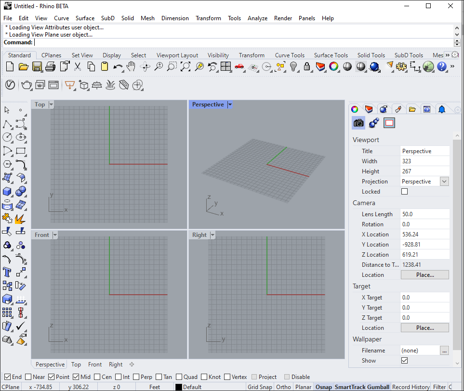Select the Polyline tool in left sidebar
The height and width of the screenshot is (391, 464).
click(x=7, y=124)
